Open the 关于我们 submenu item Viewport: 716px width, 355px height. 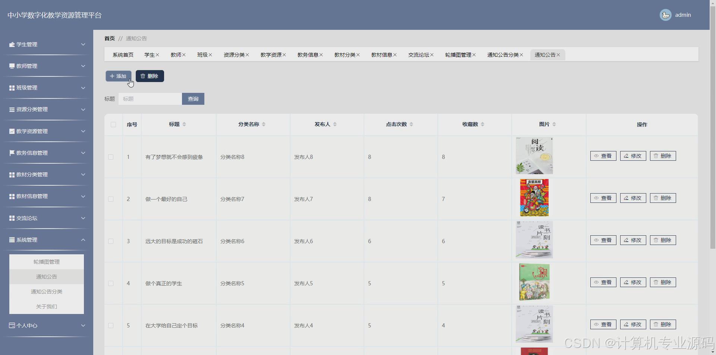coord(47,307)
